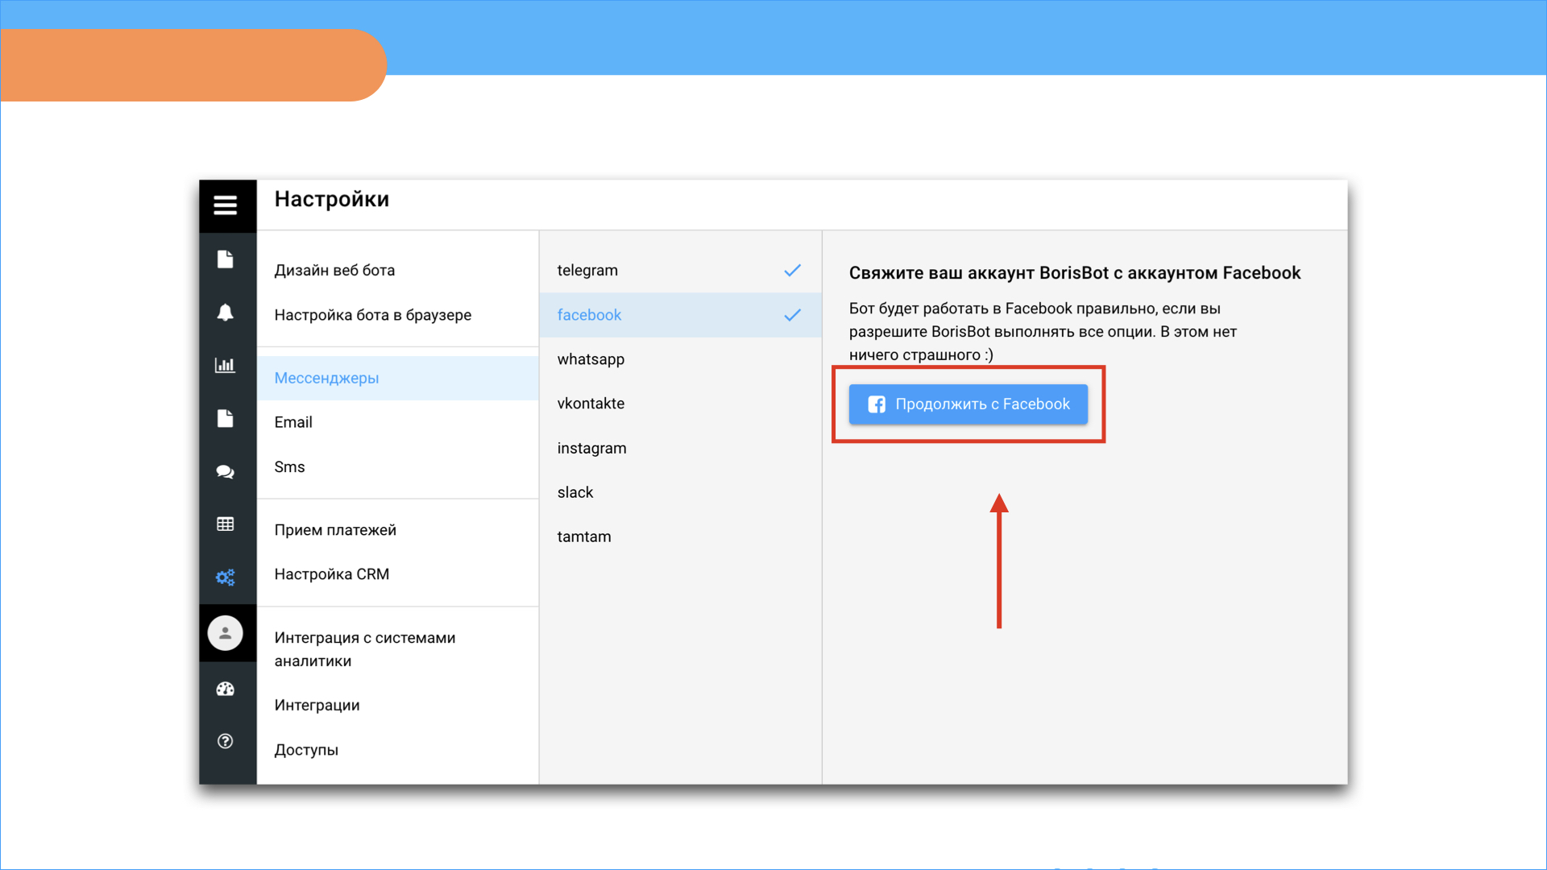Select whatsapp messenger
This screenshot has width=1547, height=870.
[681, 359]
